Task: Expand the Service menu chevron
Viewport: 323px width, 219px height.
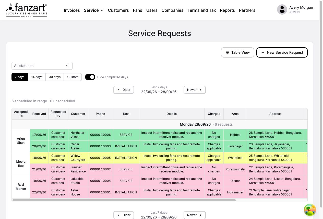Action: pyautogui.click(x=102, y=10)
